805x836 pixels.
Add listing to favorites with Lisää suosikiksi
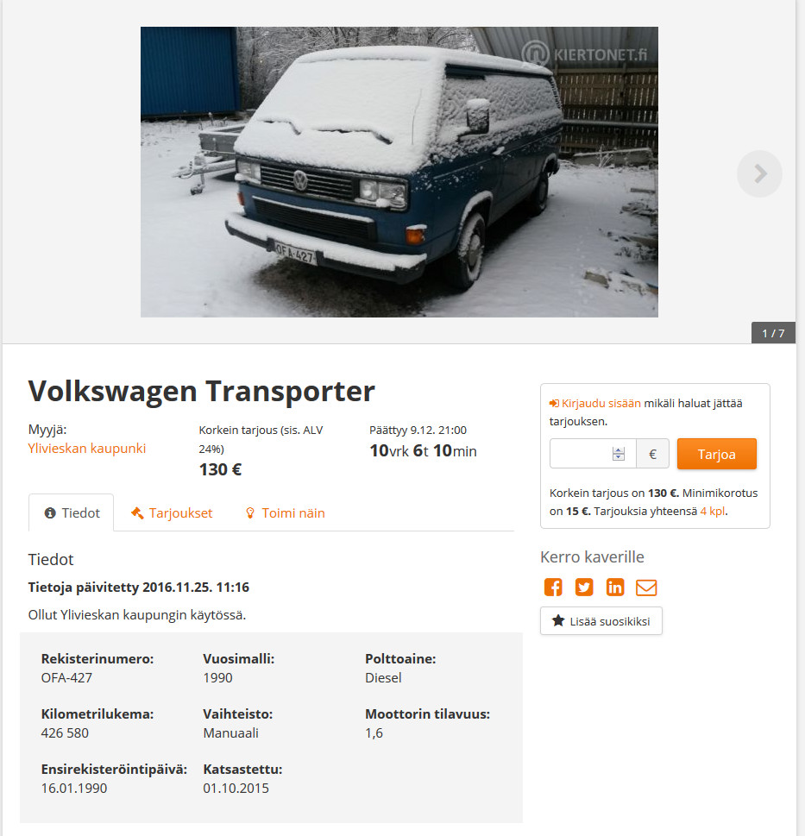click(x=601, y=621)
